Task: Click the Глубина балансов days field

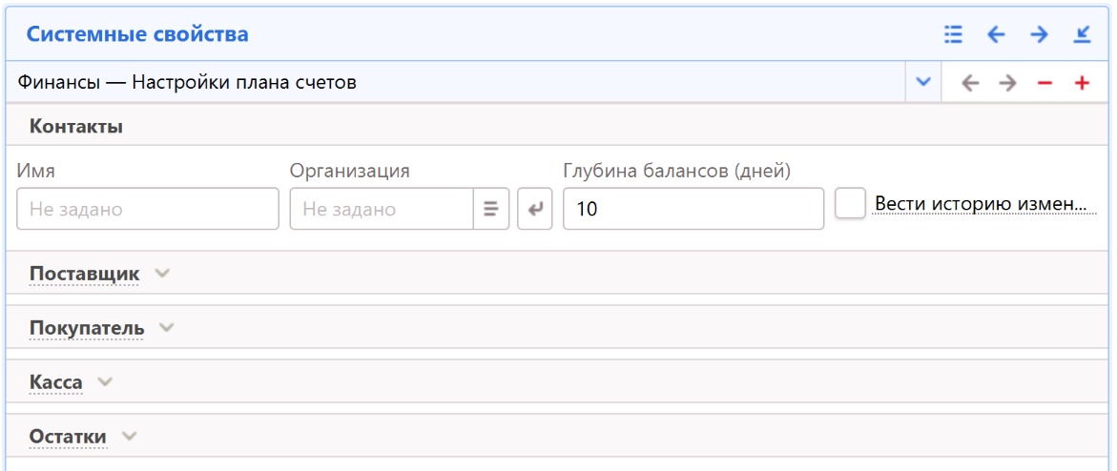Action: click(693, 209)
